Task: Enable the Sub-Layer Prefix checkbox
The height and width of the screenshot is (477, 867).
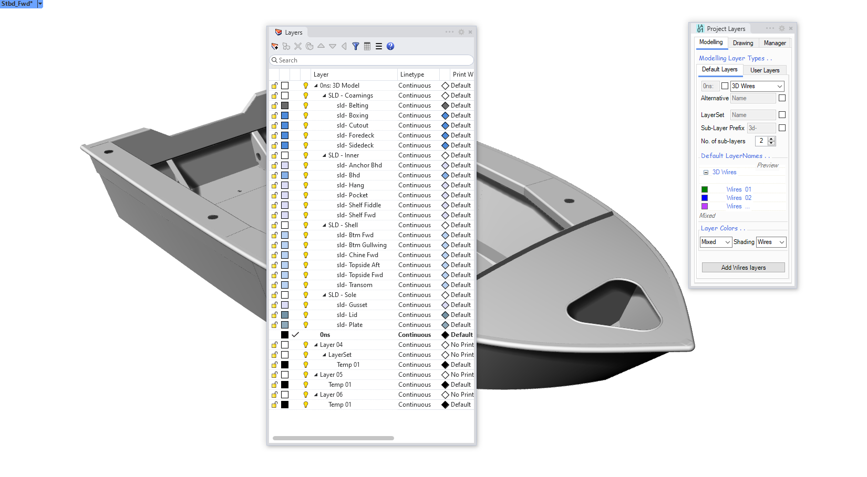Action: 782,128
